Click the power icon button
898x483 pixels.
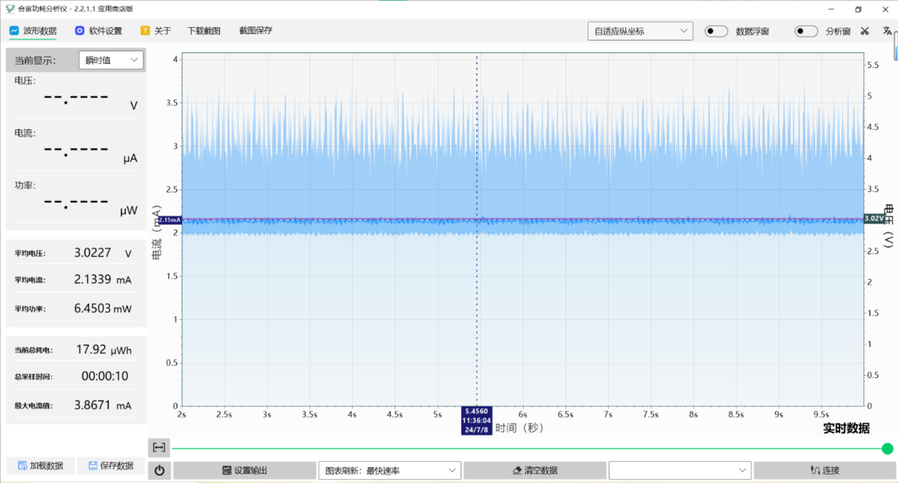point(159,470)
